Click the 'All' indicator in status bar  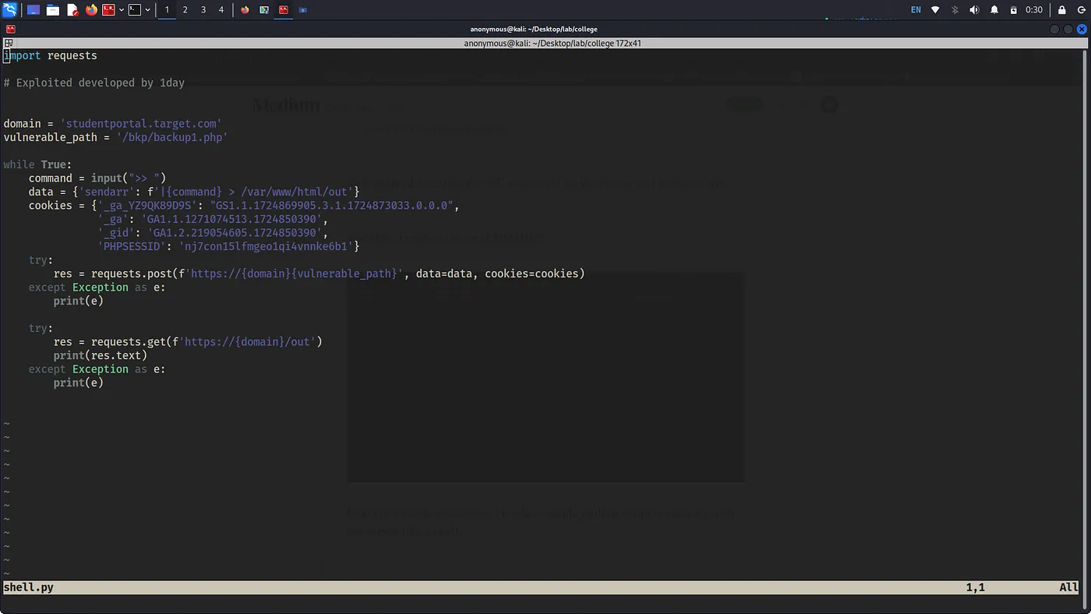click(x=1069, y=588)
